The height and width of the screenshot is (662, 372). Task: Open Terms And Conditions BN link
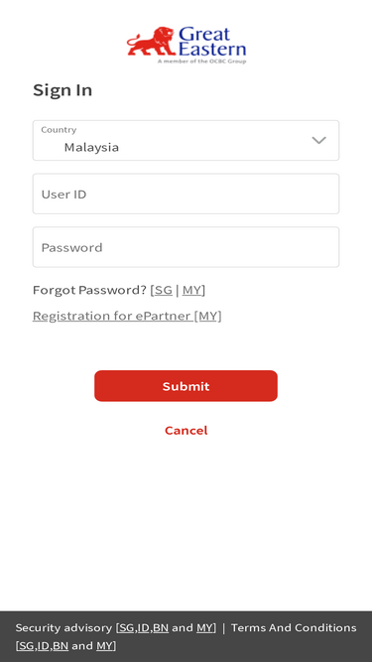pyautogui.click(x=61, y=646)
